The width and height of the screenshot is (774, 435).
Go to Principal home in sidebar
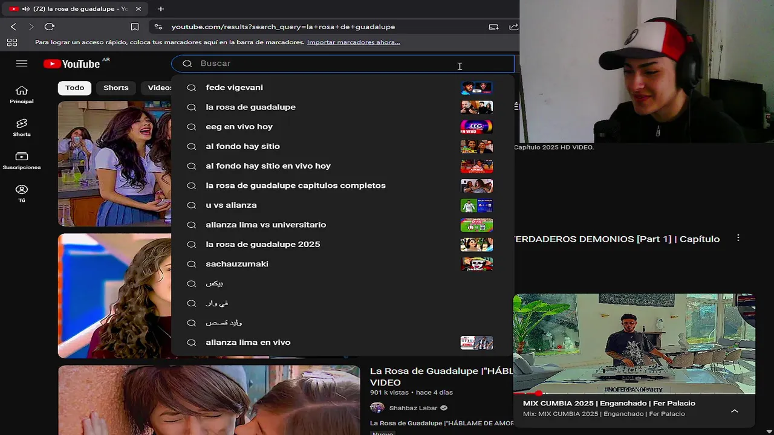(22, 94)
